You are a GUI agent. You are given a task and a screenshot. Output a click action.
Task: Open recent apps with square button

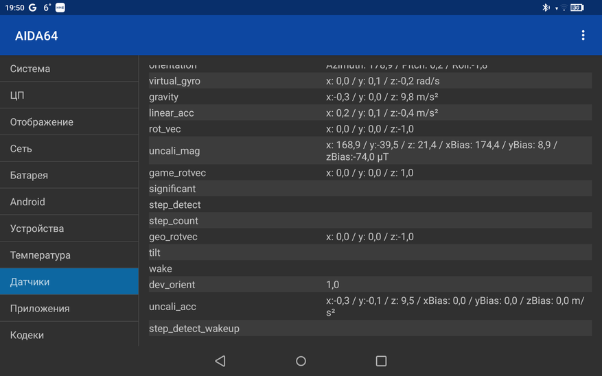[381, 361]
